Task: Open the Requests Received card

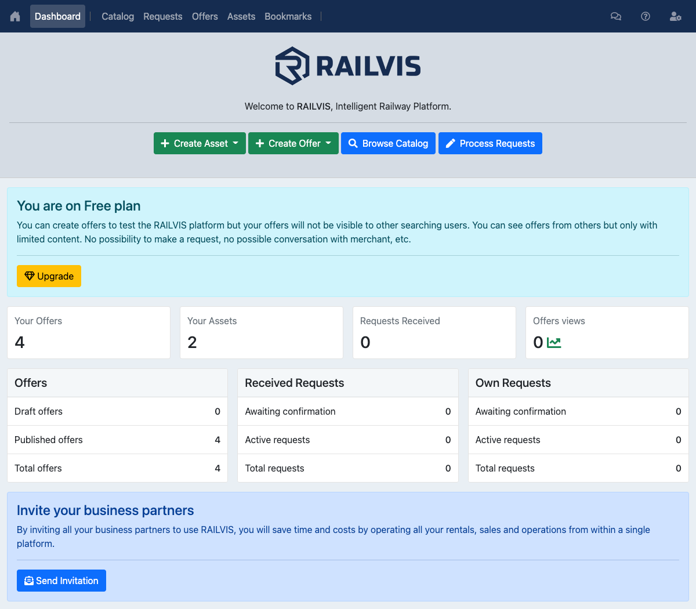Action: 434,332
